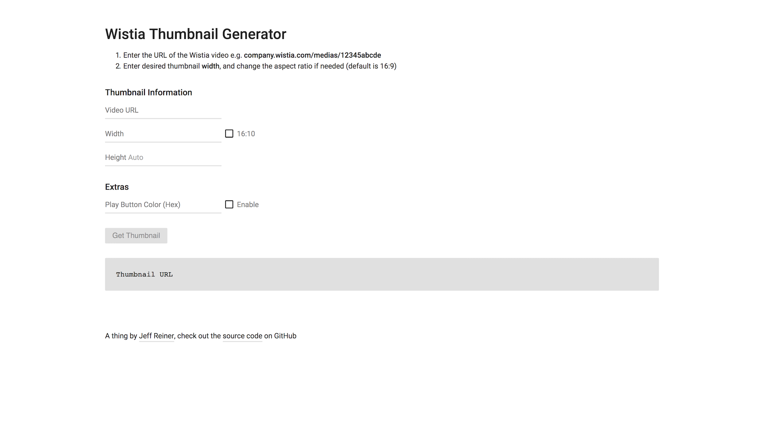This screenshot has width=764, height=421.
Task: Click the Video URL input field
Action: click(x=163, y=110)
